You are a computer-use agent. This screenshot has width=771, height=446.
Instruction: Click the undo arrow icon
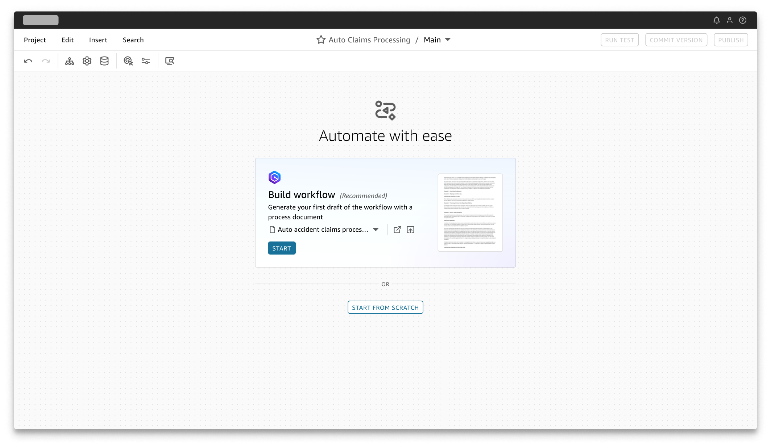(x=28, y=61)
